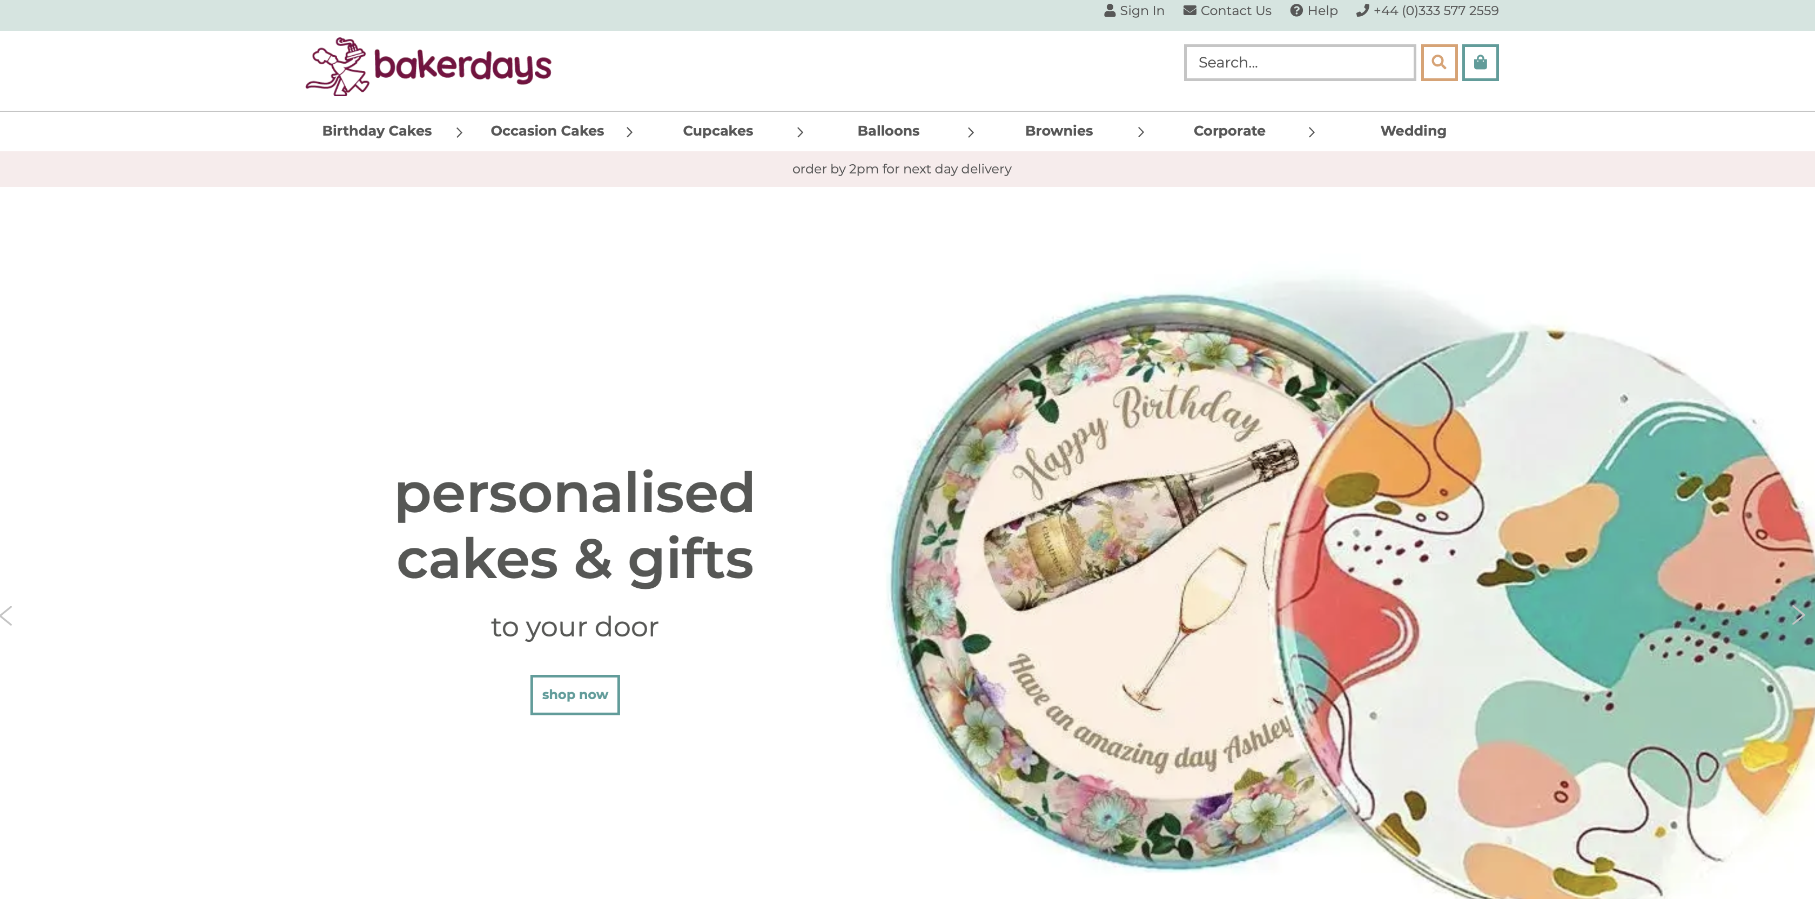The image size is (1815, 899).
Task: Expand the Brownies submenu chevron
Action: [1141, 132]
